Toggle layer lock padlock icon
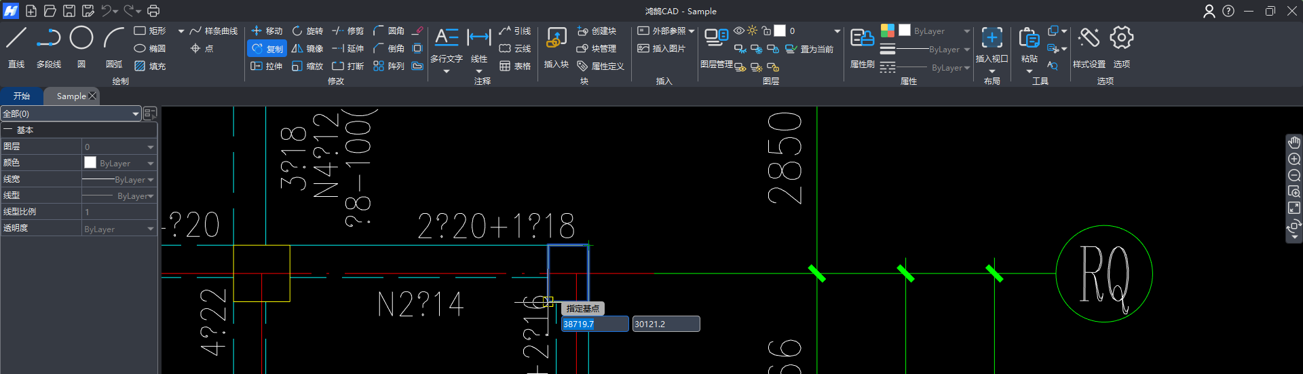1303x374 pixels. [766, 31]
